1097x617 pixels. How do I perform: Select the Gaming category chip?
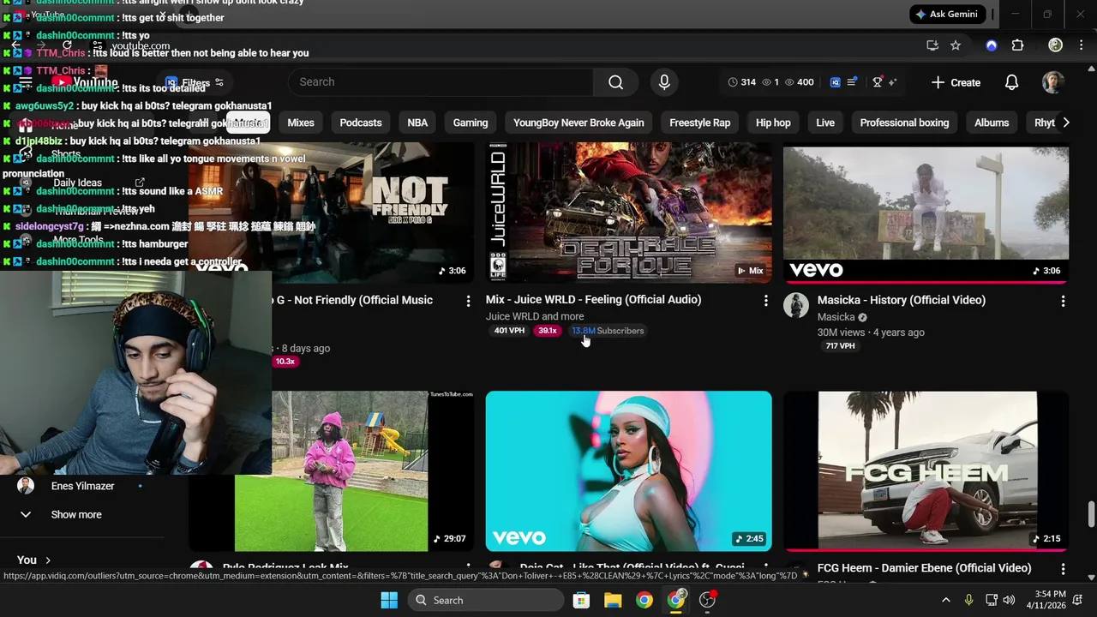(471, 123)
